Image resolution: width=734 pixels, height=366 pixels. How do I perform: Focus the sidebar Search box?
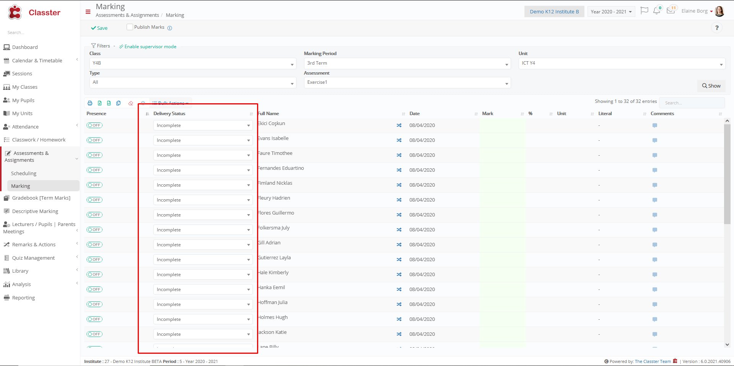click(x=40, y=33)
